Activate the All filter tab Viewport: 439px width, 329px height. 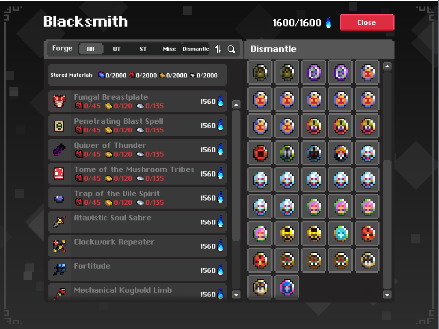[91, 49]
